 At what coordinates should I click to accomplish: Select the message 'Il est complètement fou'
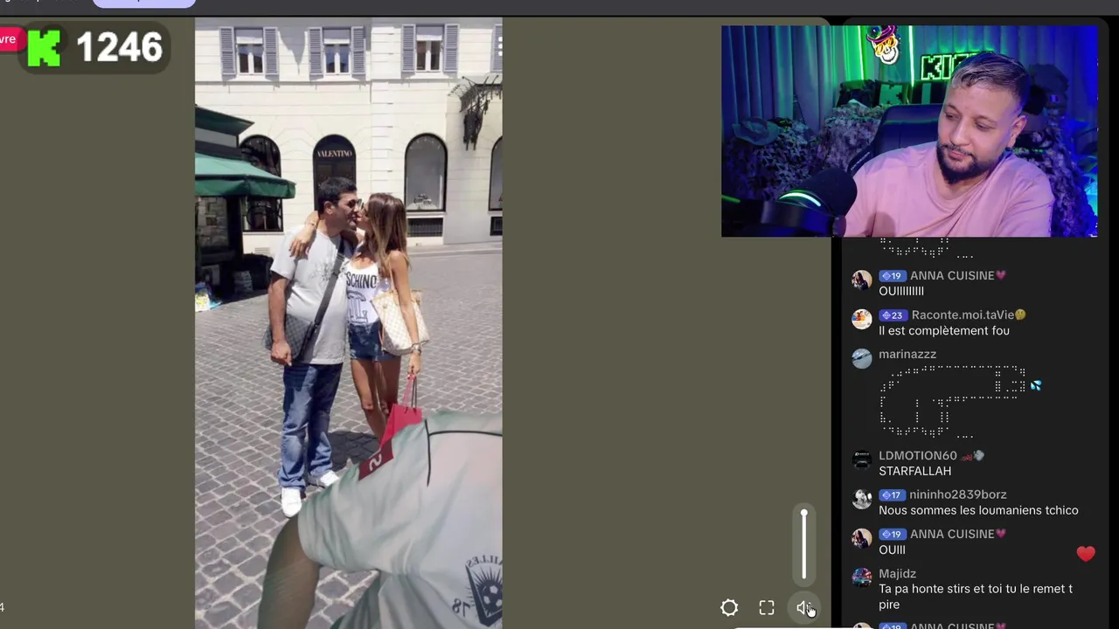click(944, 331)
